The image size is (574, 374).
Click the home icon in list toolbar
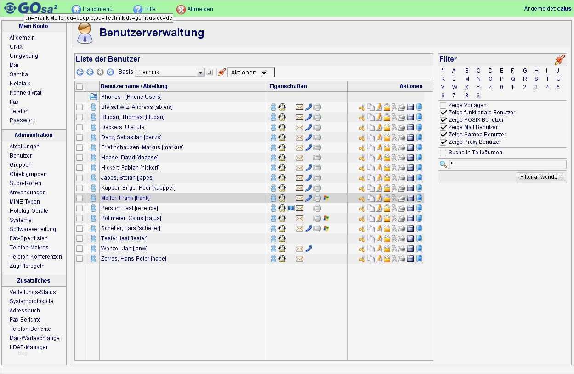[100, 72]
